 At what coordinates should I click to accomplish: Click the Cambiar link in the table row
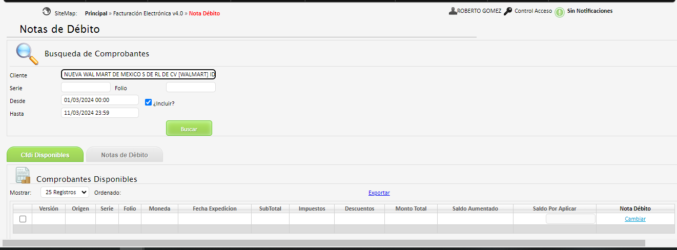coord(635,219)
